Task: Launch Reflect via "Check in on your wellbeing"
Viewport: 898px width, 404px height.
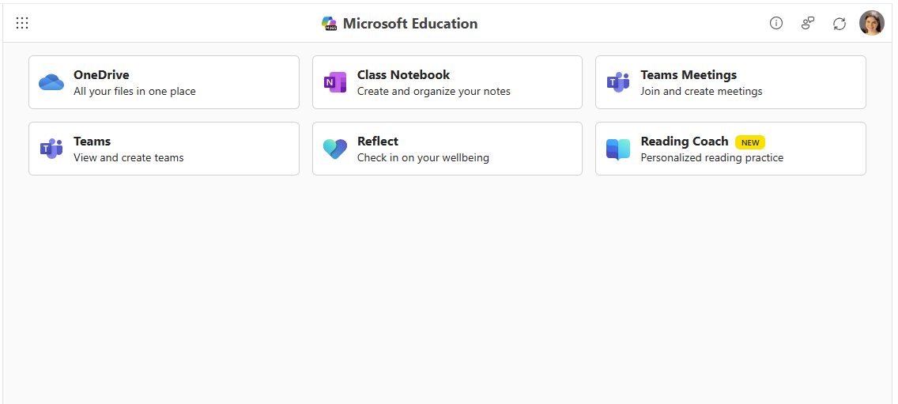Action: tap(423, 158)
